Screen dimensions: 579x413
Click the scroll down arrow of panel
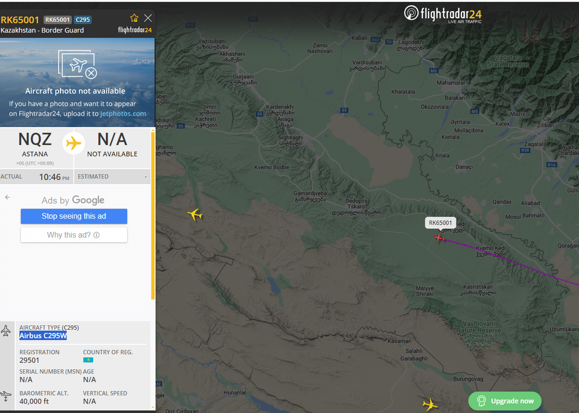pos(153,408)
